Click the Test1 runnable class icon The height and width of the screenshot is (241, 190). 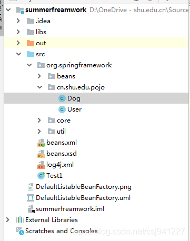[41, 176]
